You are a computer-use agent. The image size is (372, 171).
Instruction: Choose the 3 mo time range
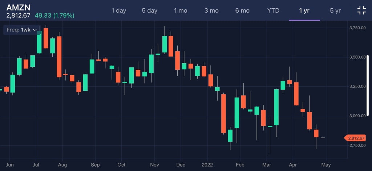211,10
